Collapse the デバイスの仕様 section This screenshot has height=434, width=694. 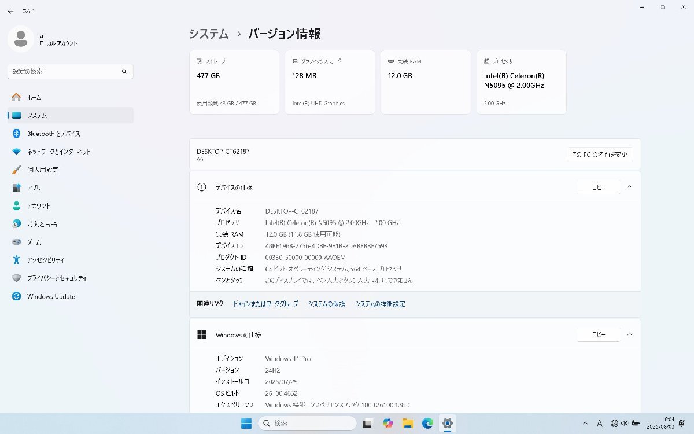point(630,187)
